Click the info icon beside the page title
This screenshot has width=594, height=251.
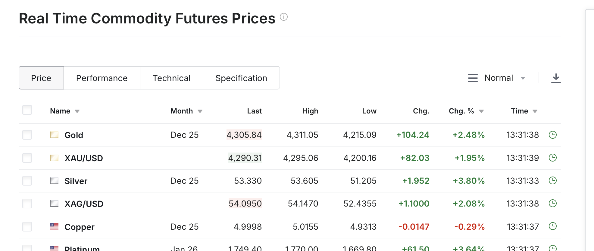pyautogui.click(x=284, y=17)
